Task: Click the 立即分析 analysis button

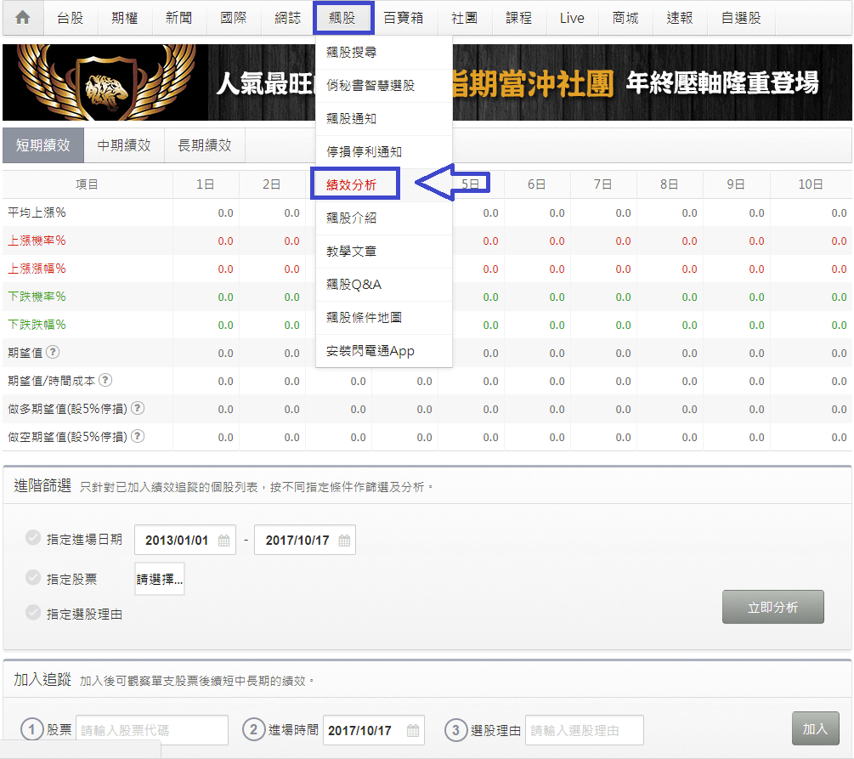Action: (772, 607)
